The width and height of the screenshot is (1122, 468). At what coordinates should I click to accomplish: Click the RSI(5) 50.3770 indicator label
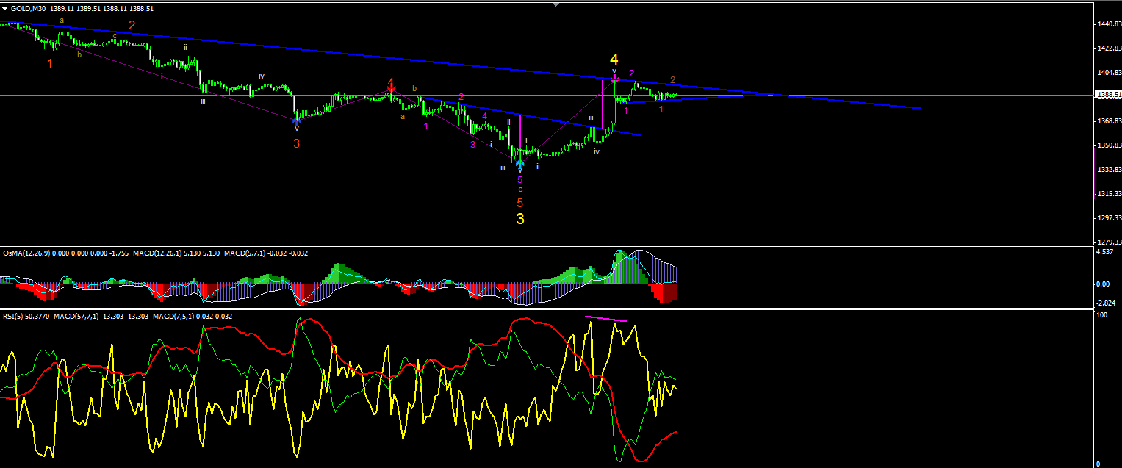point(25,317)
